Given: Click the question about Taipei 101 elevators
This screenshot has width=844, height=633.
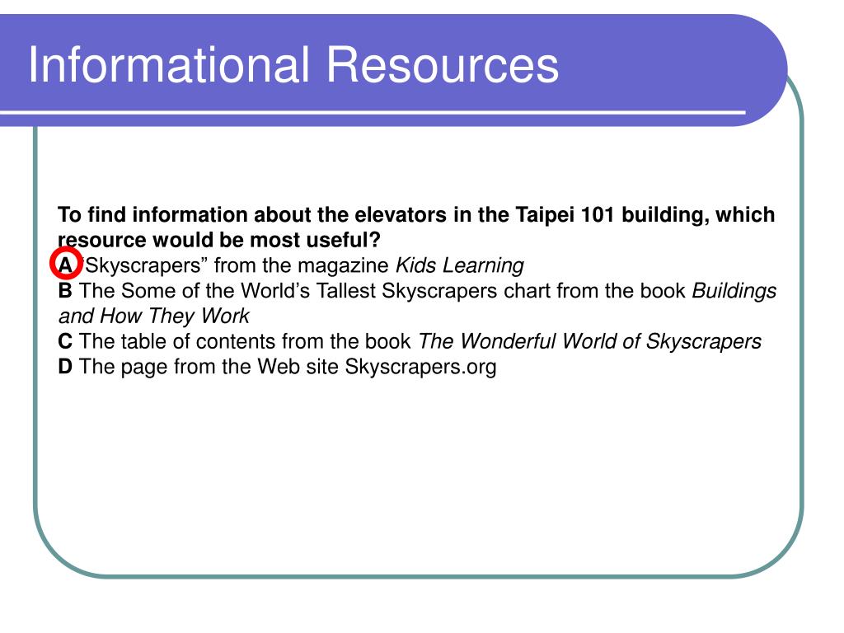Looking at the screenshot, I should pos(416,227).
